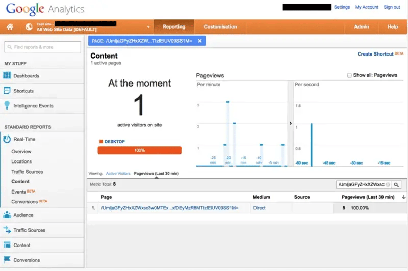Select Locations under Real-Time
The image size is (408, 271).
point(21,161)
